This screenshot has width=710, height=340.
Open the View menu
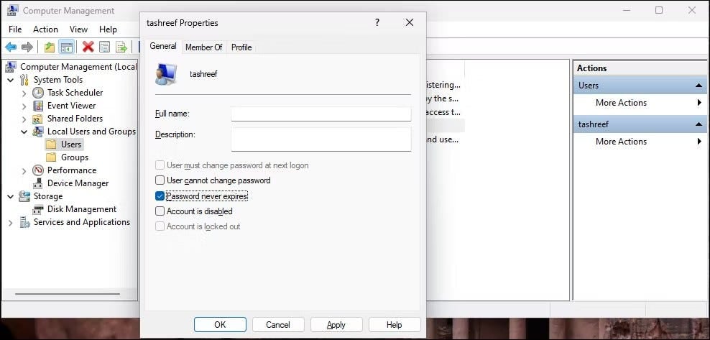pos(78,29)
